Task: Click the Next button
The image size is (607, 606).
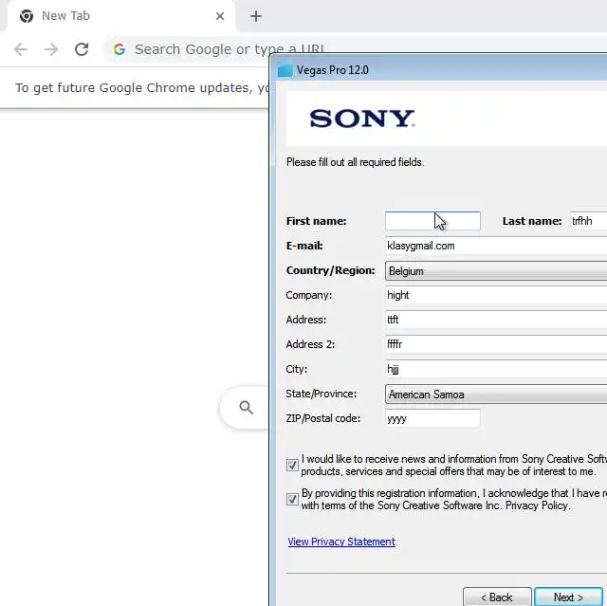Action: point(568,597)
